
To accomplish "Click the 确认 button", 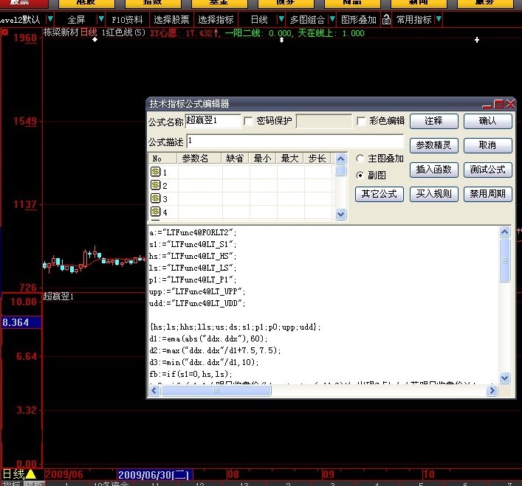I will (488, 121).
